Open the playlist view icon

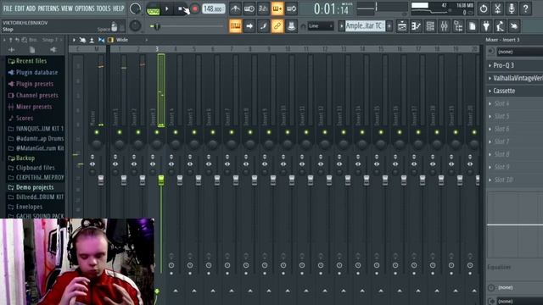click(x=401, y=26)
